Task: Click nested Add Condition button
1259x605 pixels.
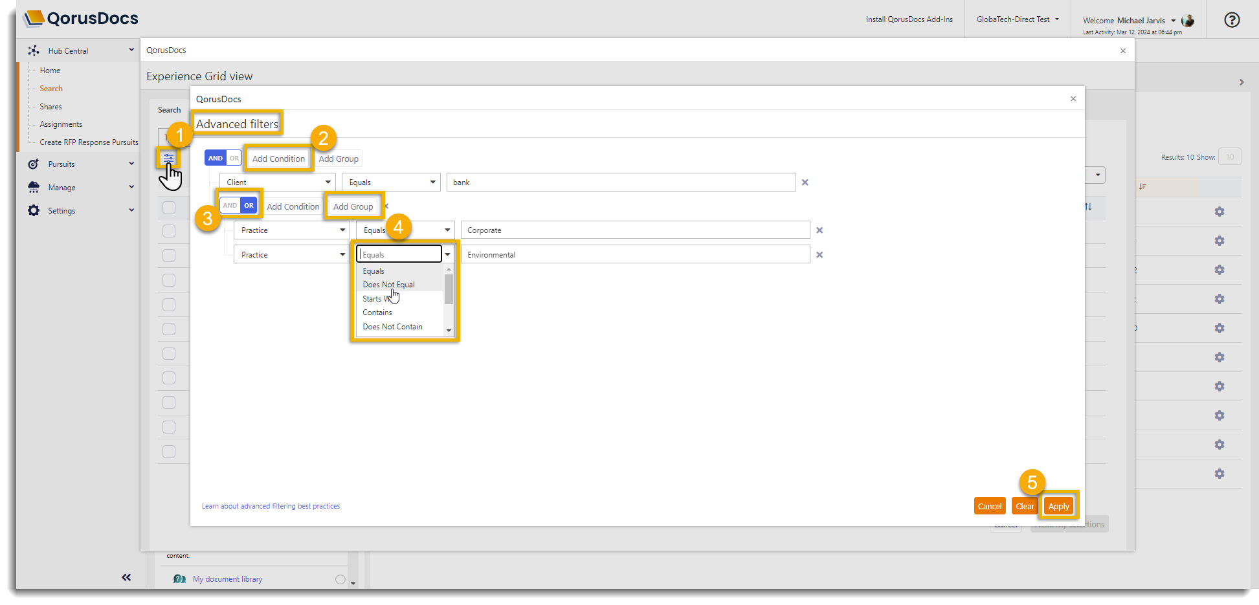Action: 293,206
